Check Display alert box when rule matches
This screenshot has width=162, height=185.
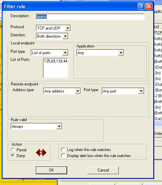[63, 156]
